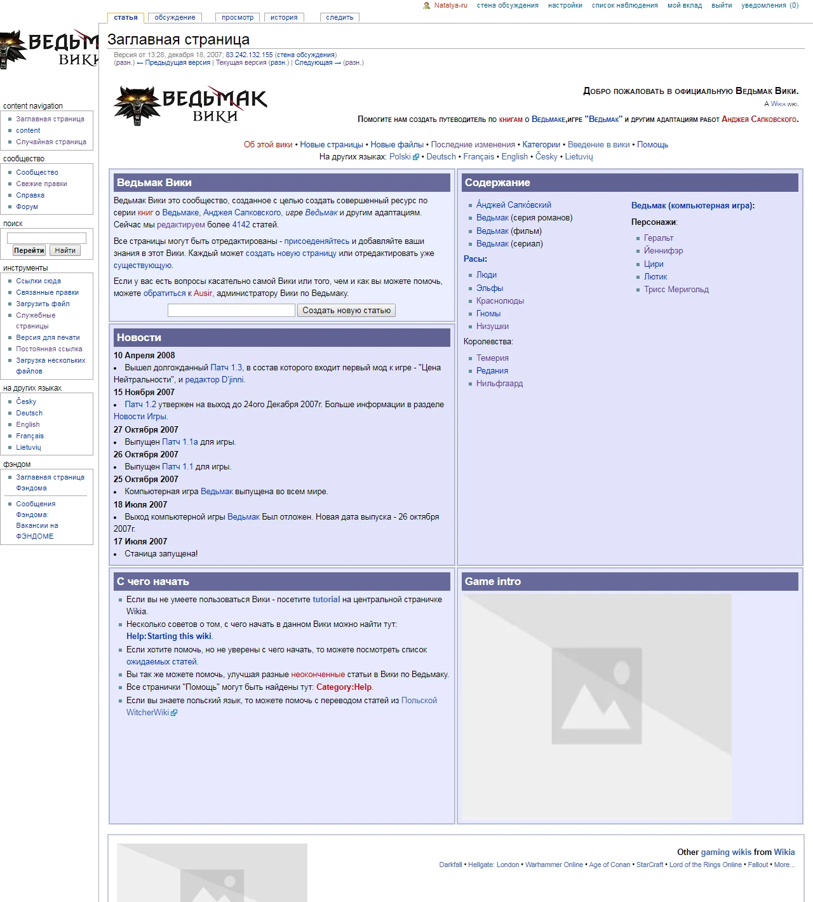Viewport: 813px width, 902px height.
Task: Click Последние изменения link
Action: (473, 145)
